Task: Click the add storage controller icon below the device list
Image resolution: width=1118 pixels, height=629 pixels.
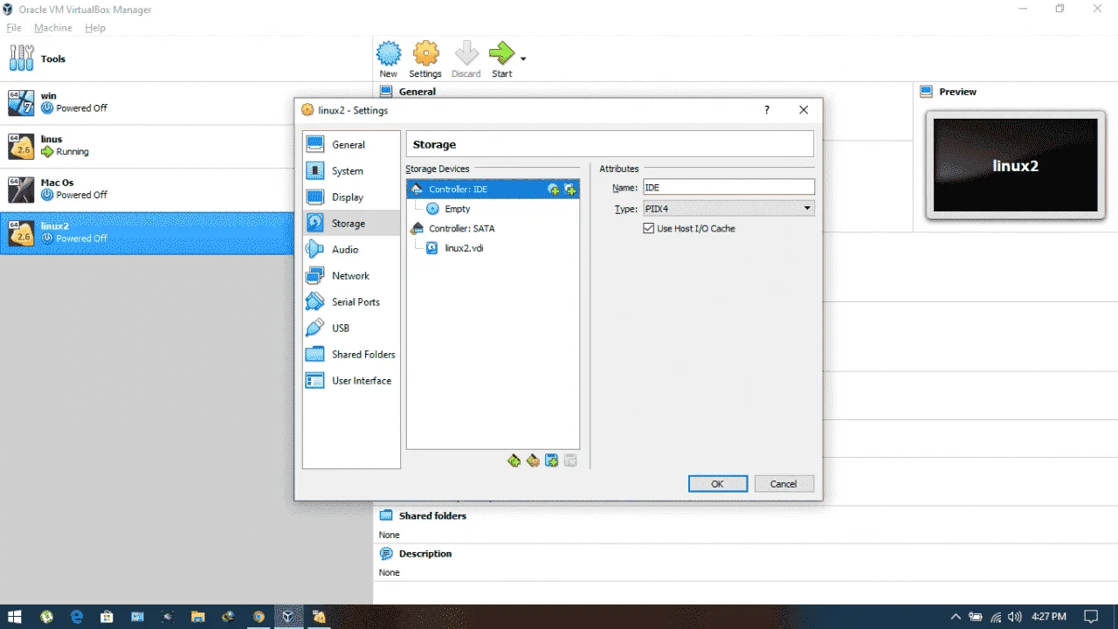Action: (514, 460)
